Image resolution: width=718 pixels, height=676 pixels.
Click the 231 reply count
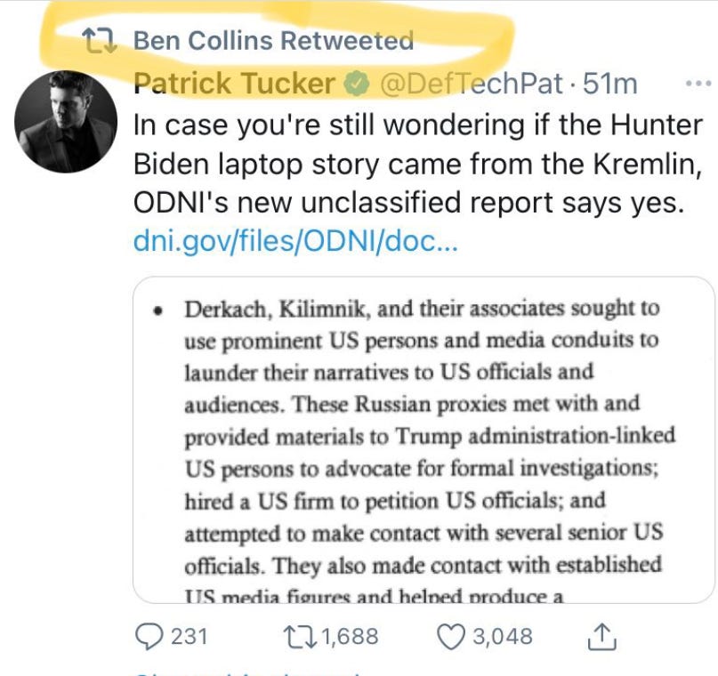[189, 636]
